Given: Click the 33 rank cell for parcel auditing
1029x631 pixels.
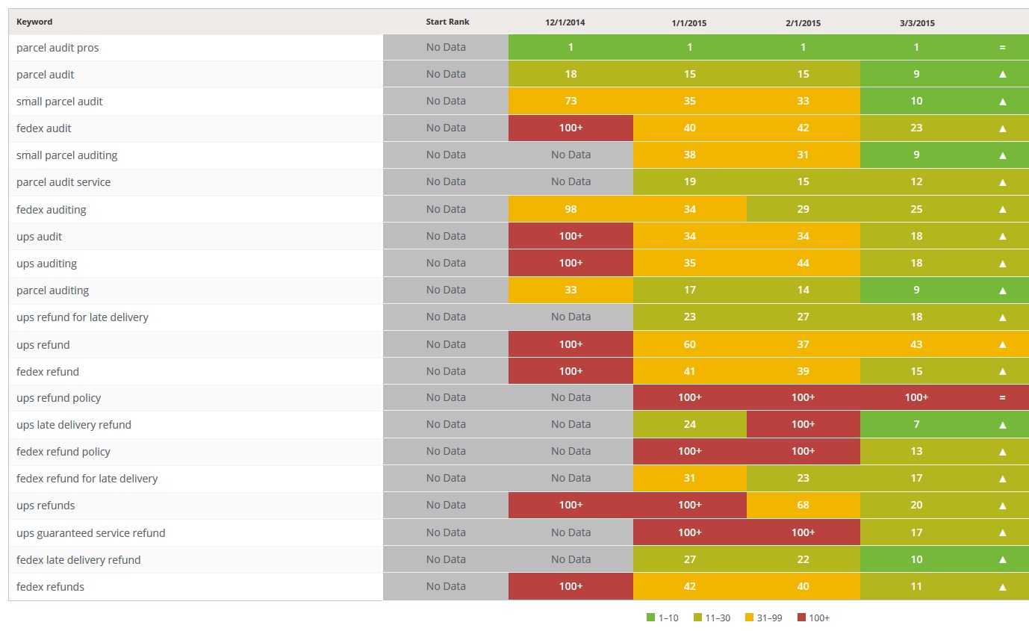Looking at the screenshot, I should coord(571,290).
